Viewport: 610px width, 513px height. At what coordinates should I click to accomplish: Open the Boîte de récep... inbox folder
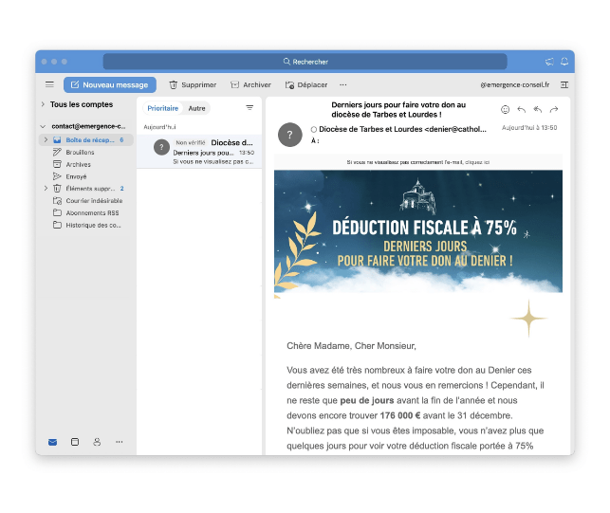86,139
